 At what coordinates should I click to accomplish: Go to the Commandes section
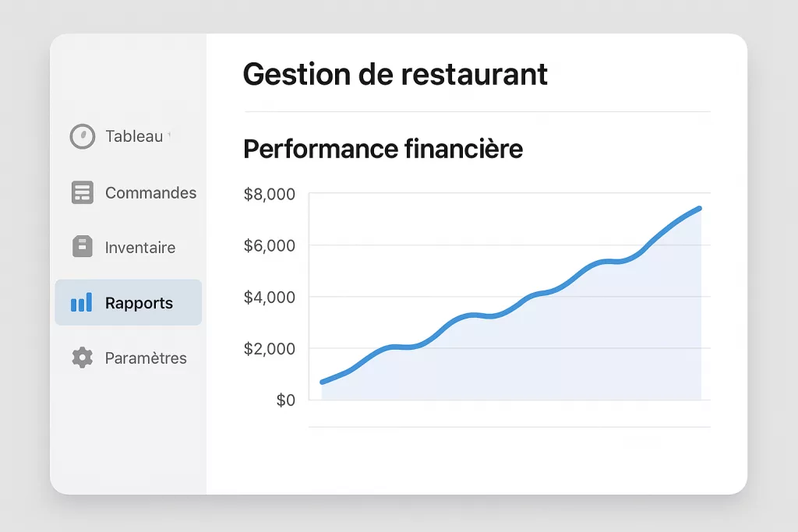[x=150, y=192]
